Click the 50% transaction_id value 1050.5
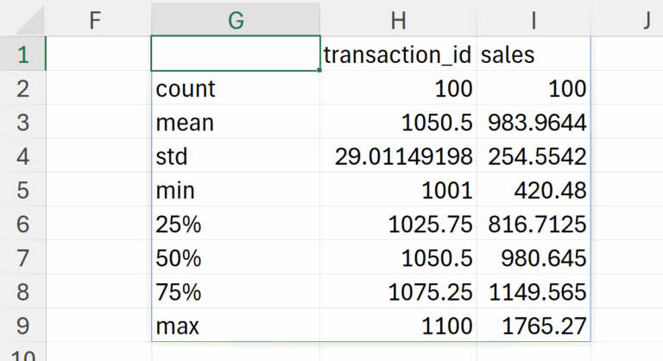This screenshot has height=361, width=663. (398, 259)
